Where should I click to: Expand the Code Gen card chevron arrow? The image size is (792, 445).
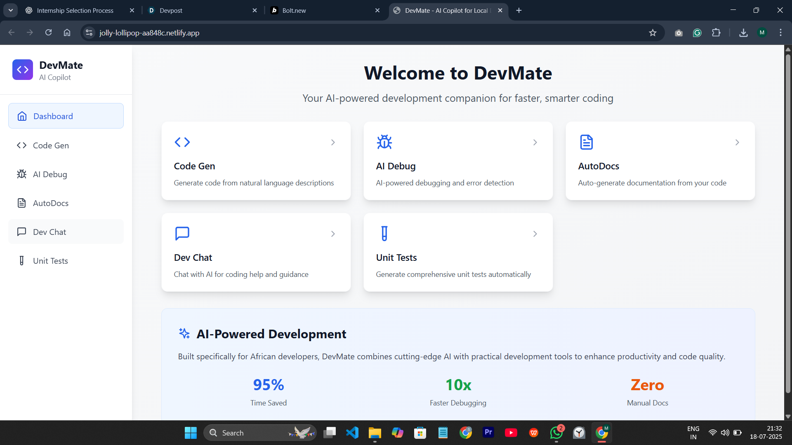click(333, 143)
